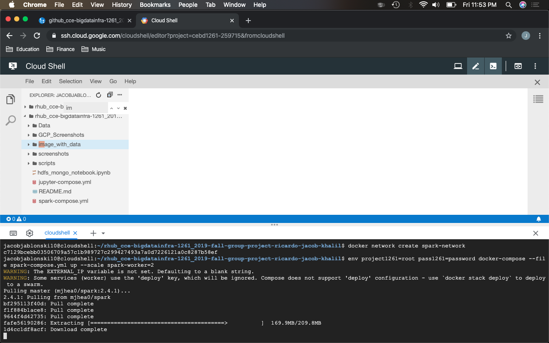Open the Finance bookmarks folder
Viewport: 549px width, 343px height.
click(x=60, y=49)
